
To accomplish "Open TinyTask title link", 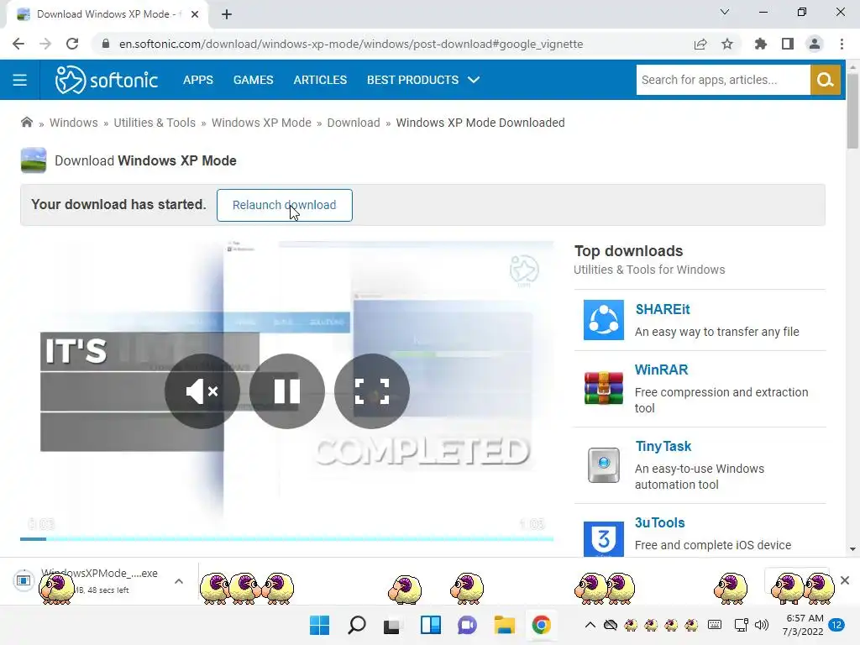I will [x=663, y=447].
